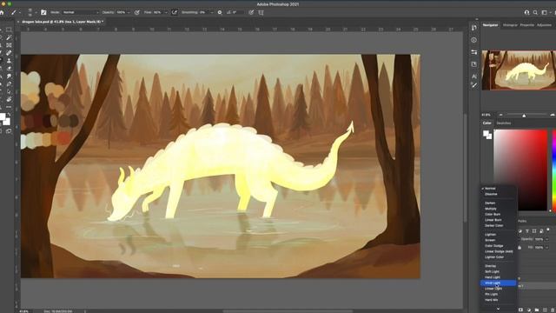Choose Screen blend mode

click(x=490, y=240)
